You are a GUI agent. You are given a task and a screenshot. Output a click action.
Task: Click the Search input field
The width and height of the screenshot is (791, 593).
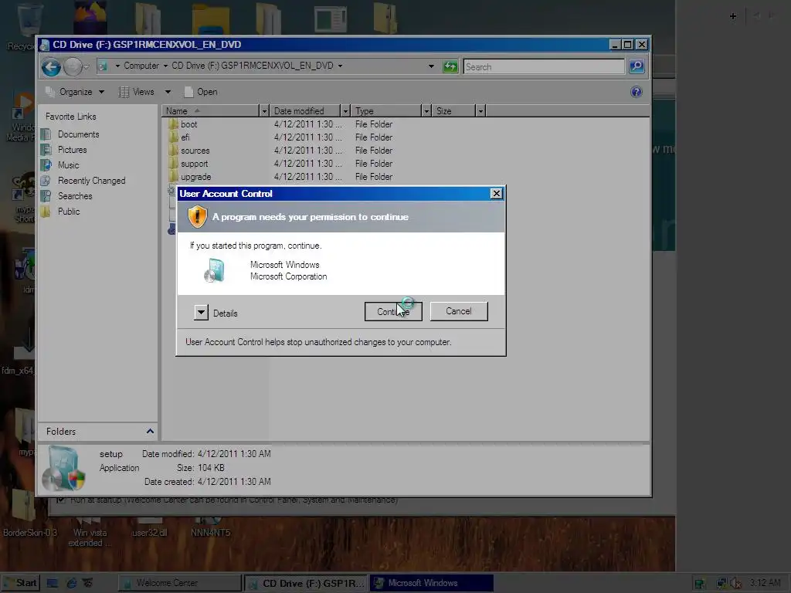click(x=544, y=66)
